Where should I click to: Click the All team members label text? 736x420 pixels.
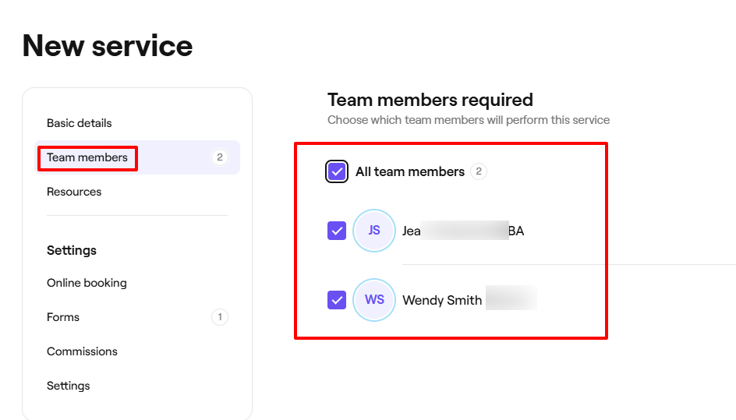[x=410, y=172]
